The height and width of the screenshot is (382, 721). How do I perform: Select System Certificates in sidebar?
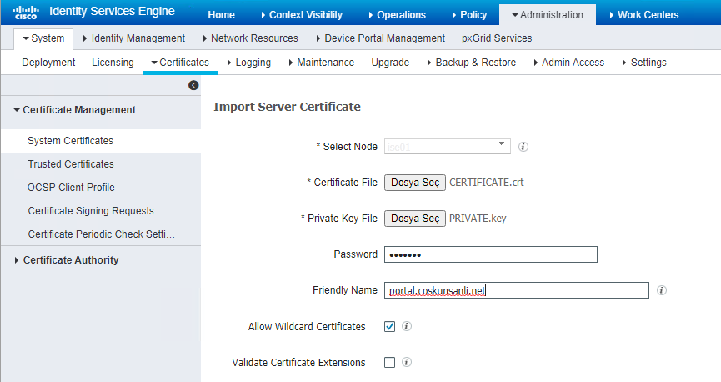70,141
